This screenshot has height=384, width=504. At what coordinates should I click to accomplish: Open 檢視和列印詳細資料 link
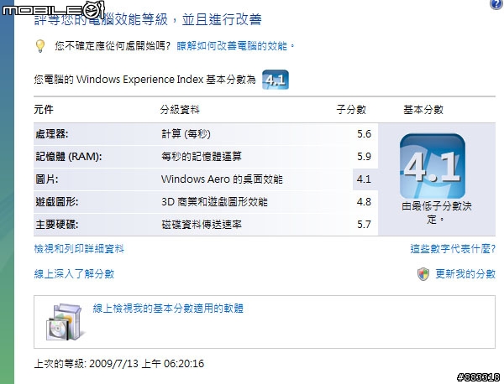pos(79,249)
